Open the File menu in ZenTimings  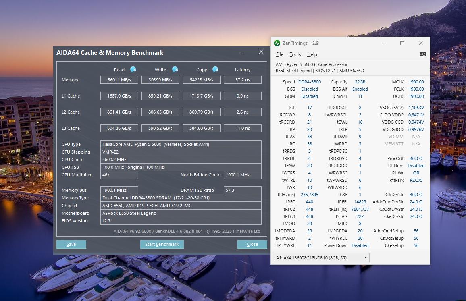coord(279,54)
